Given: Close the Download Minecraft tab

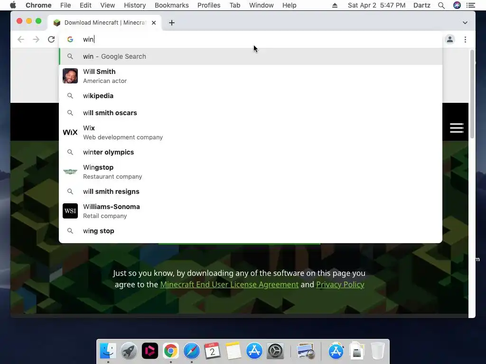Looking at the screenshot, I should (x=154, y=23).
